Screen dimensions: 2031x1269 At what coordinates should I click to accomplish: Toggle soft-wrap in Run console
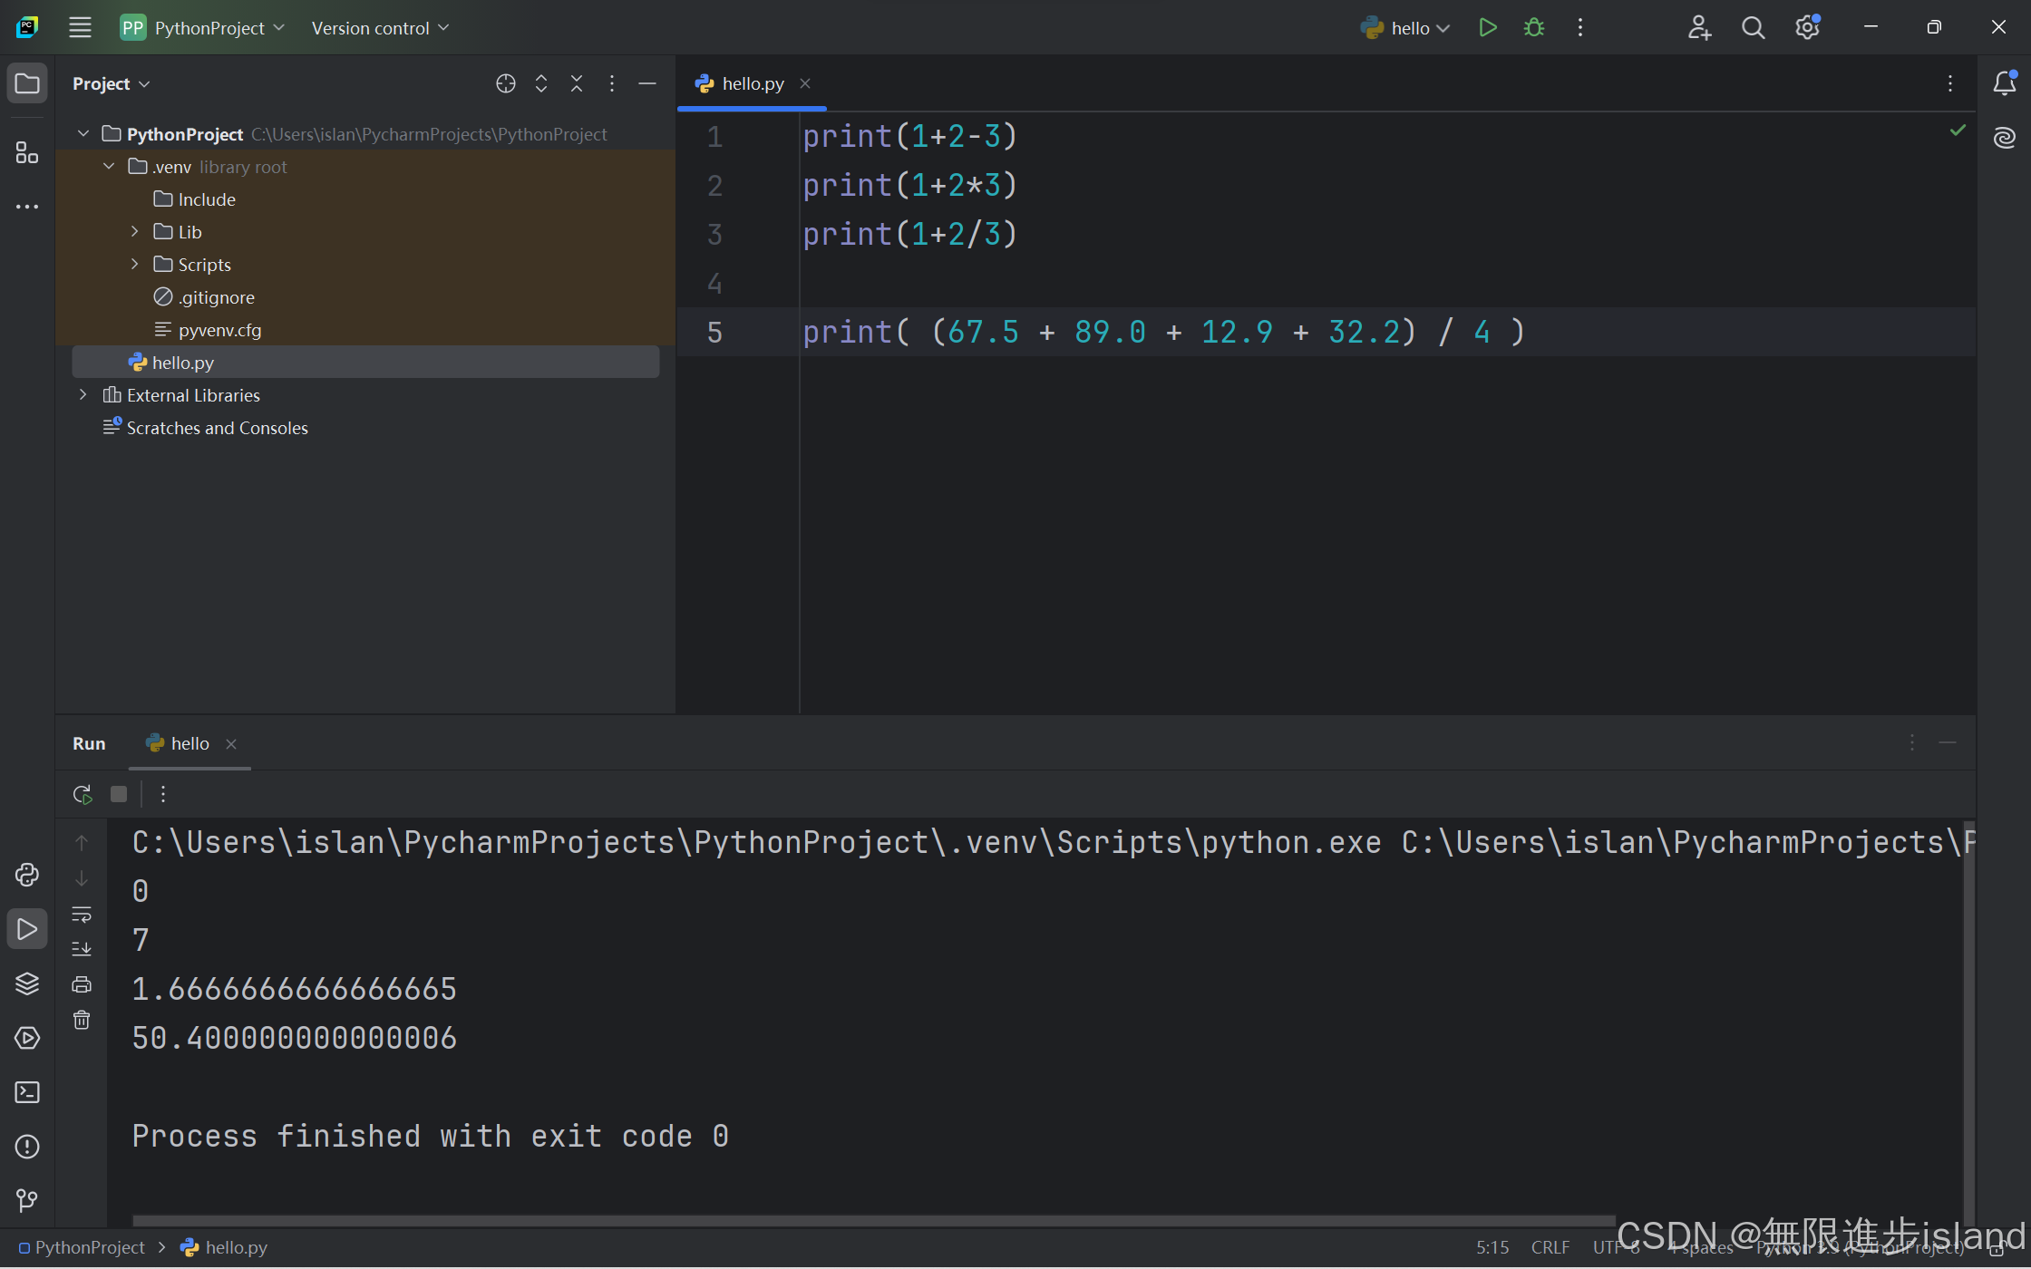pos(82,914)
